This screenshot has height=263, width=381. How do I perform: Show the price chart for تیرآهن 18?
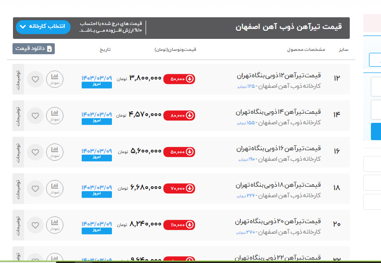coord(55,188)
